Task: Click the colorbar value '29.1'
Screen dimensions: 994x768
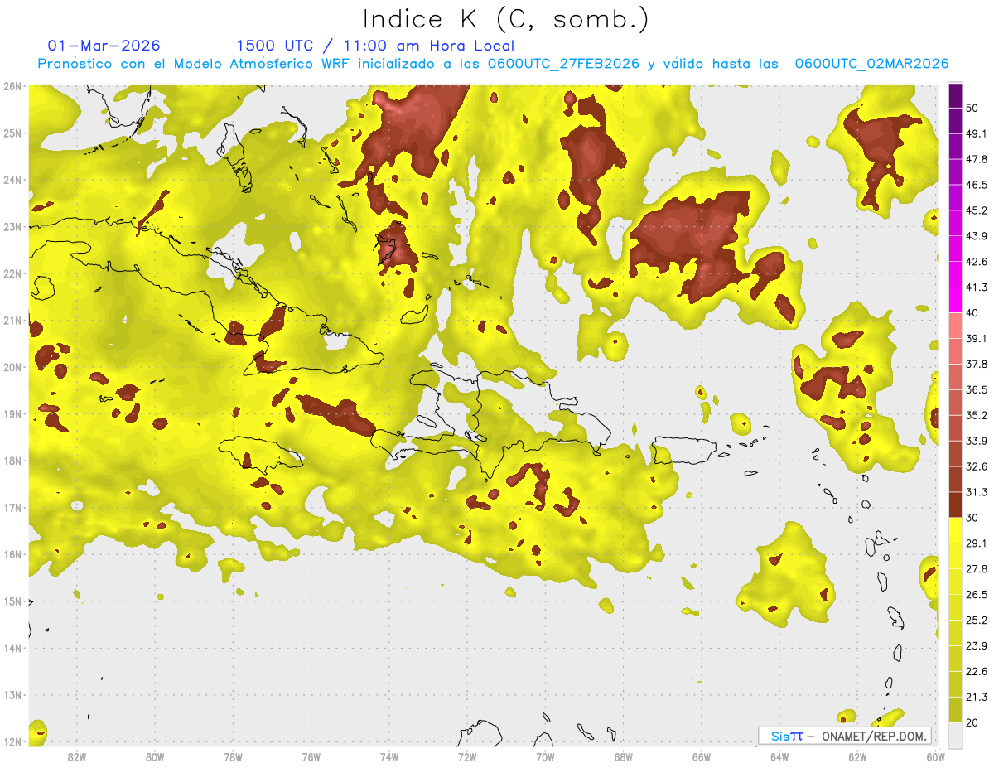Action: tap(976, 543)
